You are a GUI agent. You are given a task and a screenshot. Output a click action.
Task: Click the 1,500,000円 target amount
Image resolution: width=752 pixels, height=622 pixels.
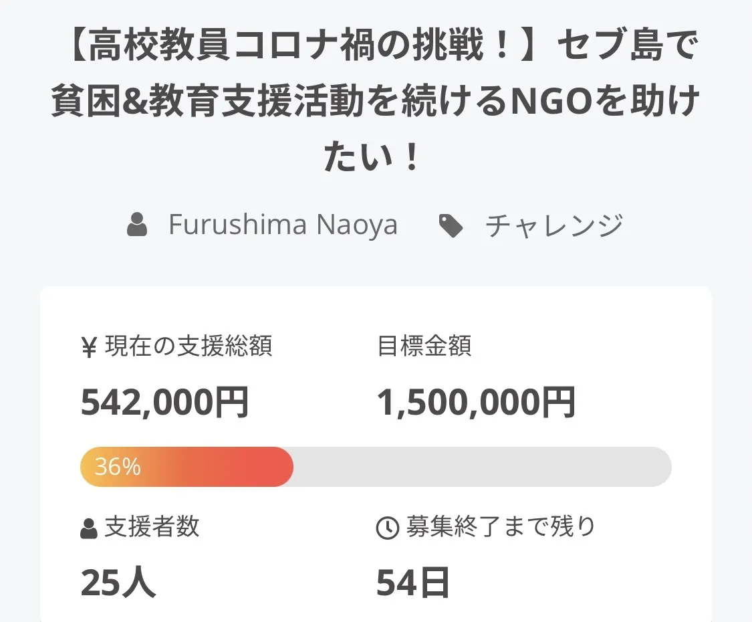click(x=476, y=402)
